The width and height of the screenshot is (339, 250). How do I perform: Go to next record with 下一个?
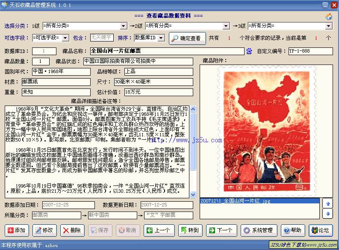coord(221,230)
